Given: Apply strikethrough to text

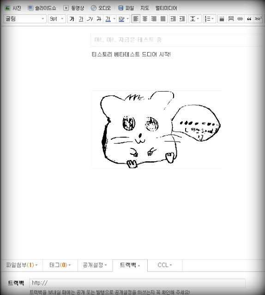Looking at the screenshot, I should click(x=99, y=19).
